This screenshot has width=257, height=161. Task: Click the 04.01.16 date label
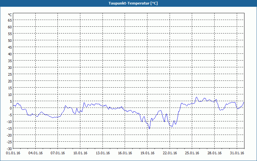point(35,153)
